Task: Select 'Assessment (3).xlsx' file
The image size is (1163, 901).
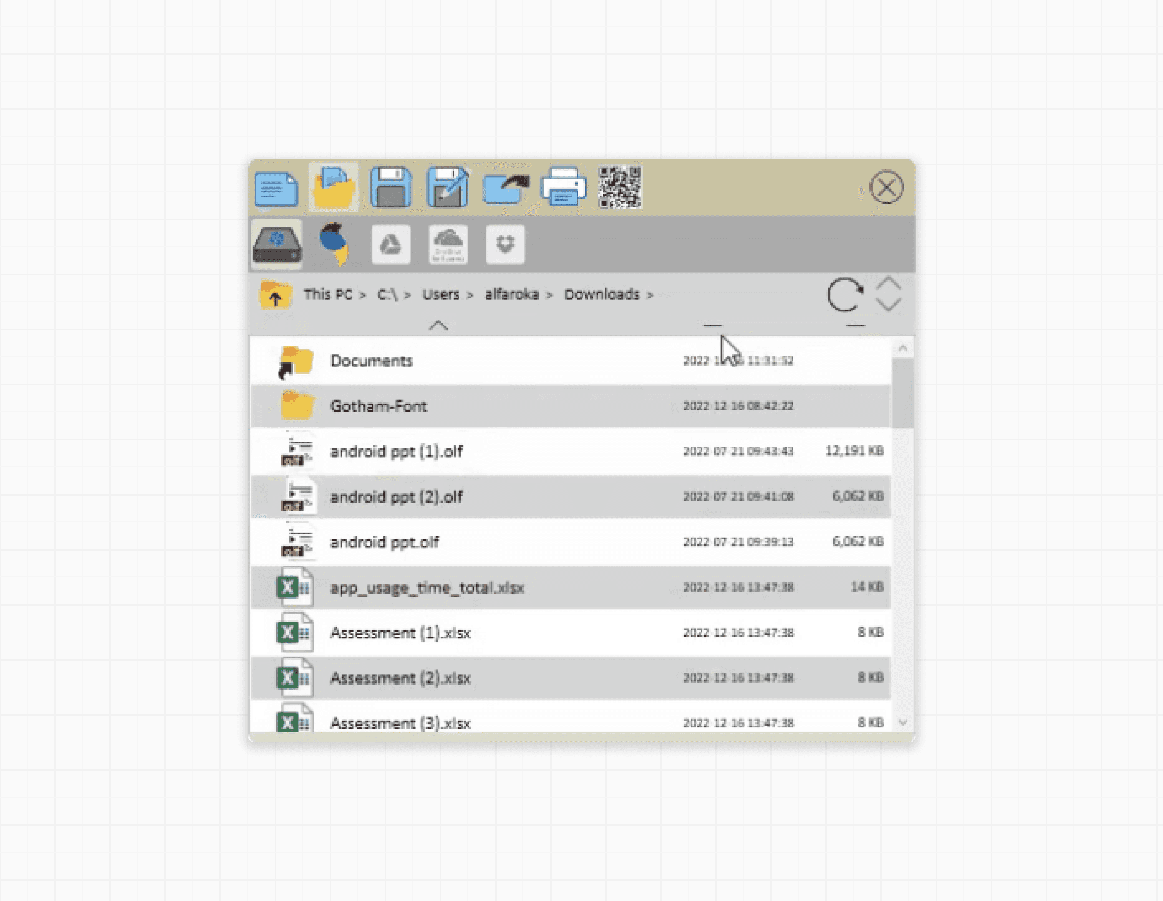Action: [570, 717]
